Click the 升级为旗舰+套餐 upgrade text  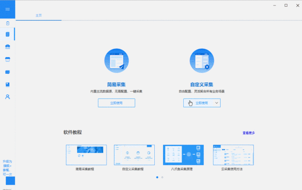coord(7,168)
